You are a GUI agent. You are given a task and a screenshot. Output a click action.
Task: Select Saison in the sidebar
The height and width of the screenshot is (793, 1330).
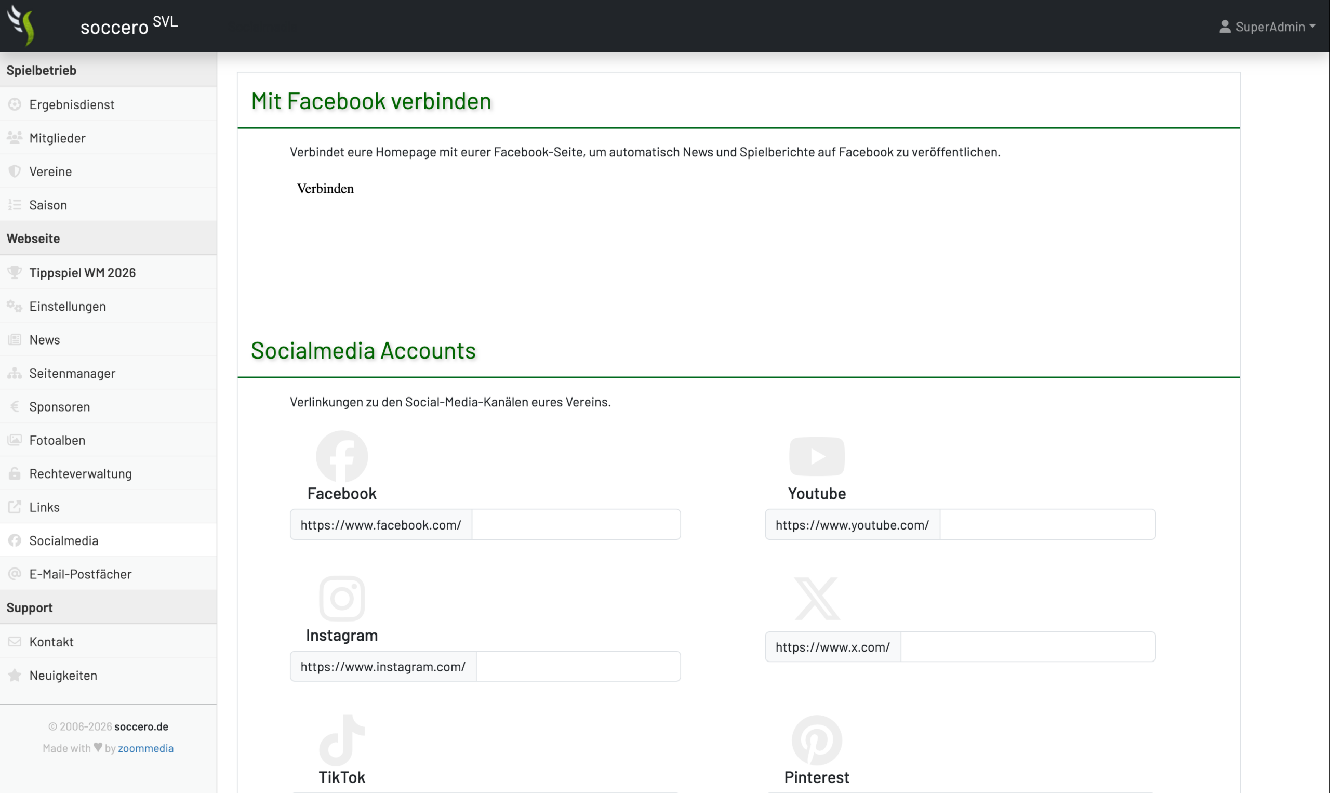coord(109,205)
